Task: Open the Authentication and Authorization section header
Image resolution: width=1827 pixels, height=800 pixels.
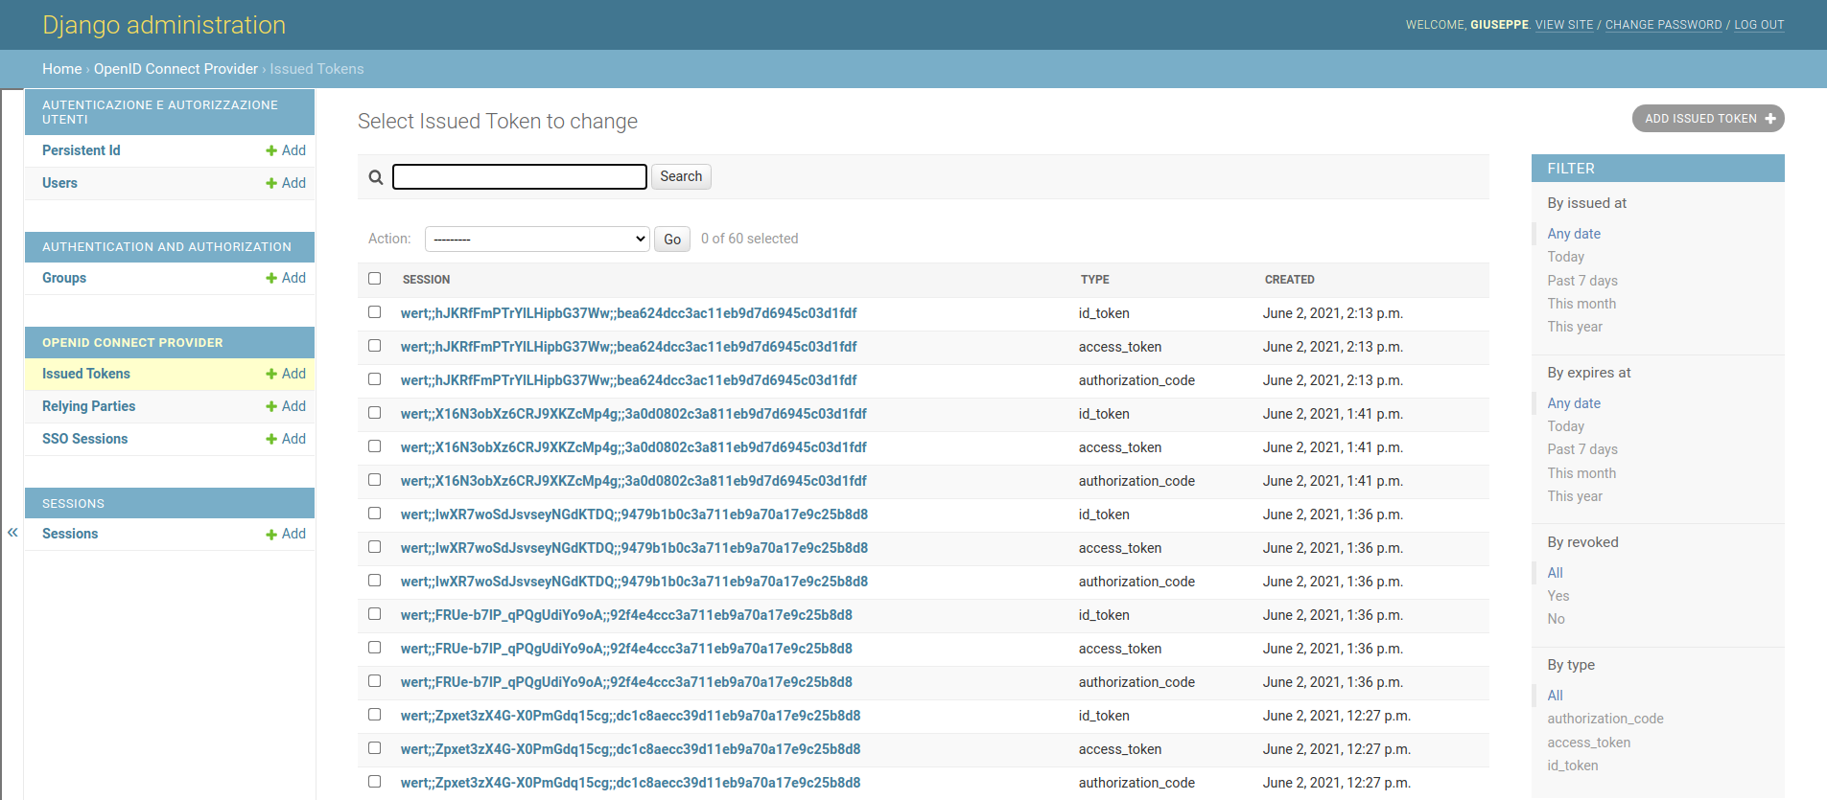Action: click(x=167, y=247)
